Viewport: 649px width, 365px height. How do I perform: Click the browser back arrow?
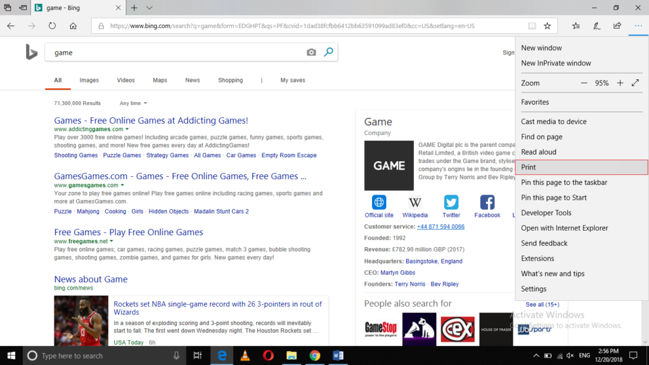(x=11, y=25)
